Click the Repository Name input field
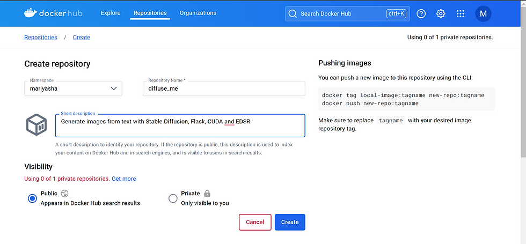Viewport: 526px width, 244px height. coord(224,88)
